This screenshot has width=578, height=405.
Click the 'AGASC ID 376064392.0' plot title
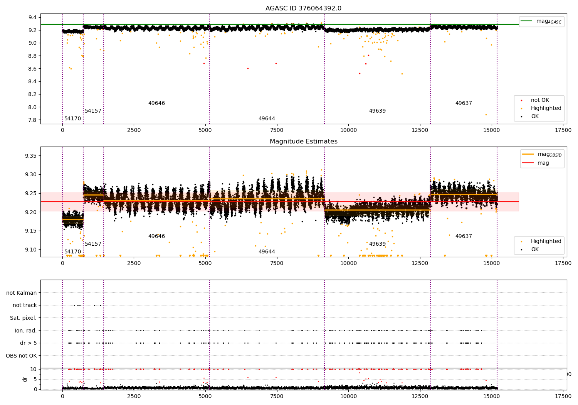point(303,8)
